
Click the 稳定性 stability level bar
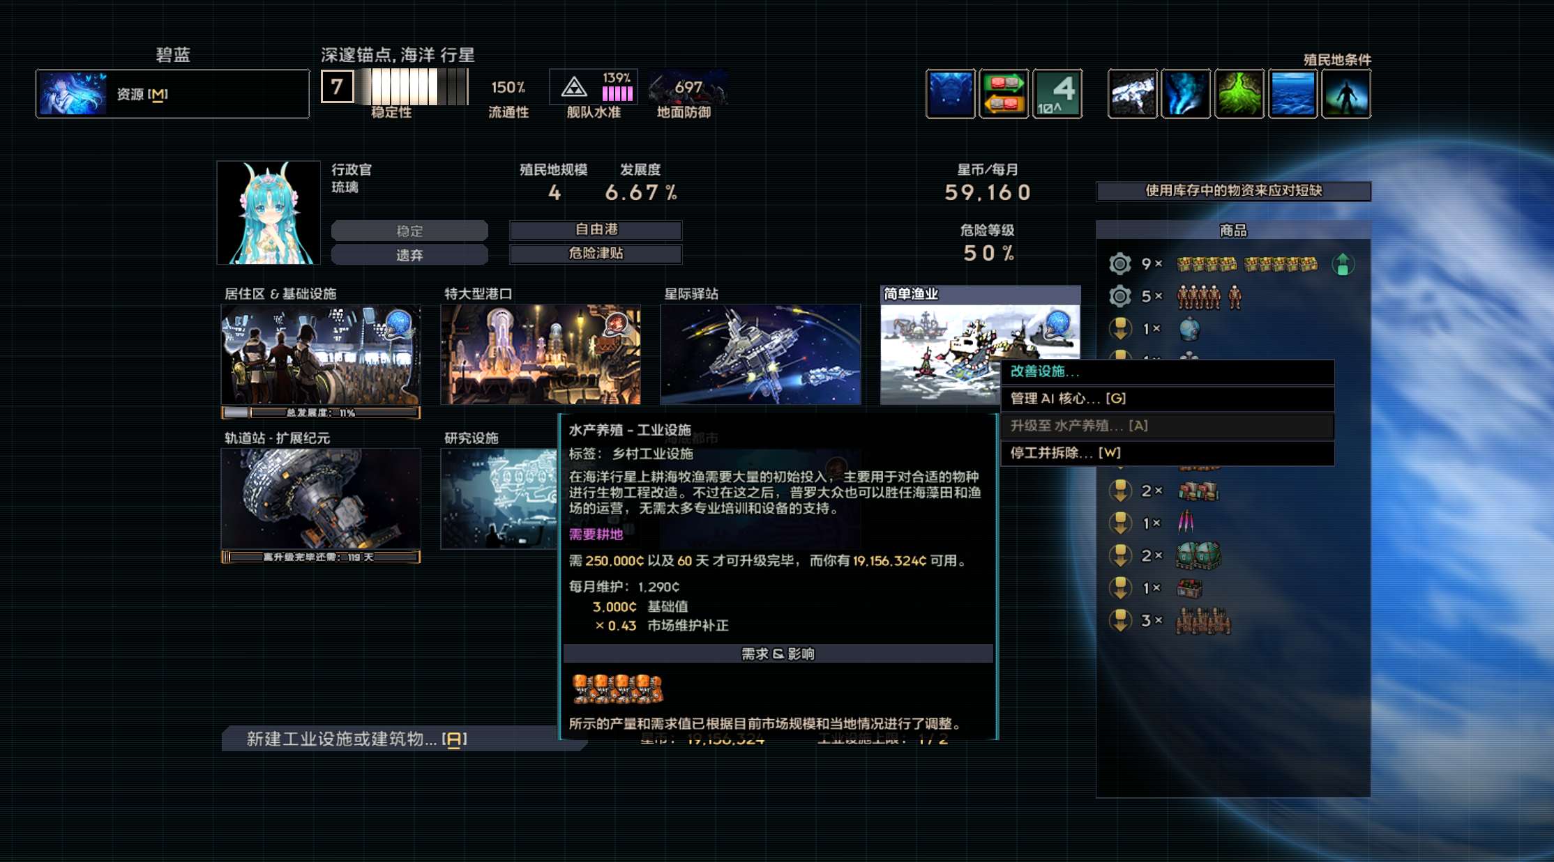[410, 87]
